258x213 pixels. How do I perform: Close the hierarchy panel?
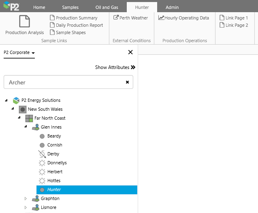click(130, 52)
